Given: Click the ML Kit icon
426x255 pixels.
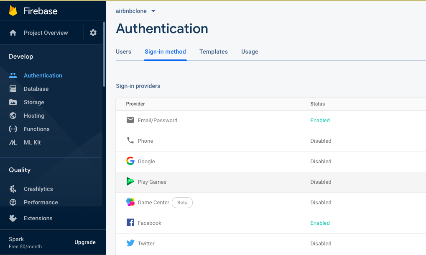Looking at the screenshot, I should 13,142.
